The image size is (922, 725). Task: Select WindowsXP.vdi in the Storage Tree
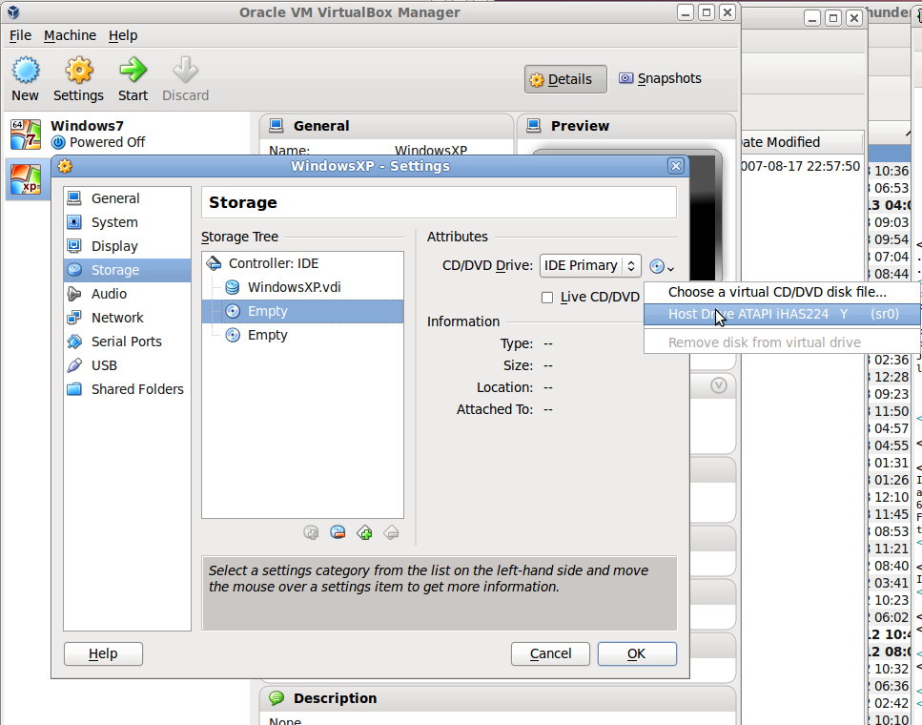(303, 287)
